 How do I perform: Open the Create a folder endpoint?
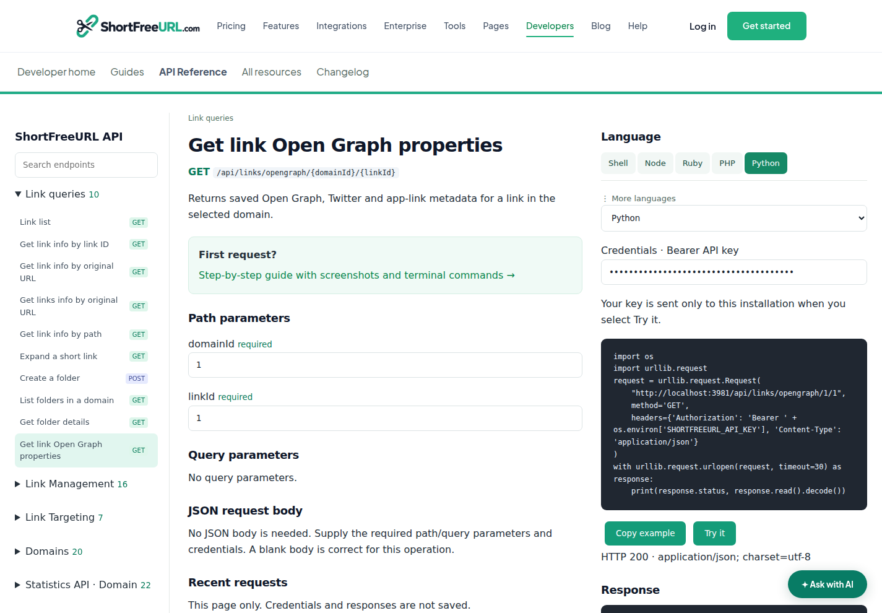pyautogui.click(x=86, y=378)
